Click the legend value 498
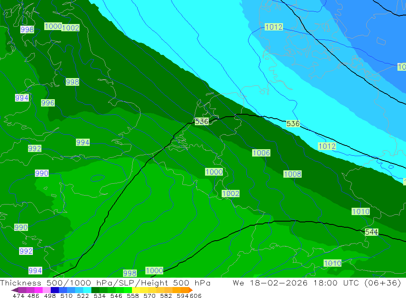 tap(50, 296)
